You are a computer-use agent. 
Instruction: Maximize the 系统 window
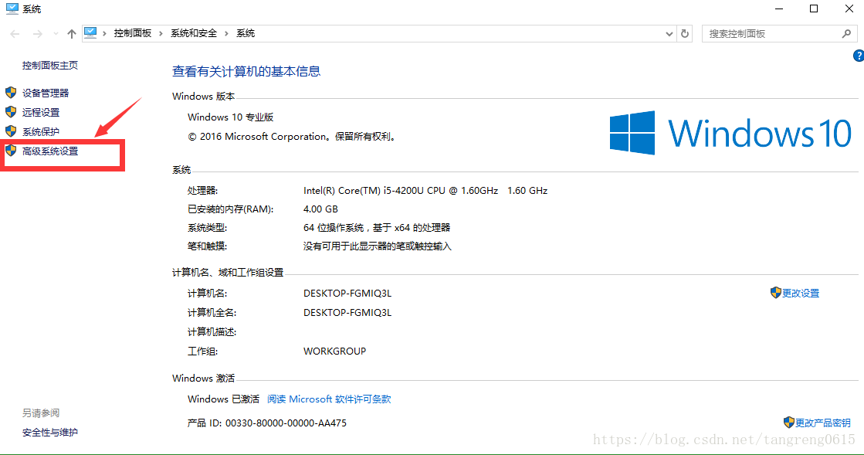(x=814, y=8)
